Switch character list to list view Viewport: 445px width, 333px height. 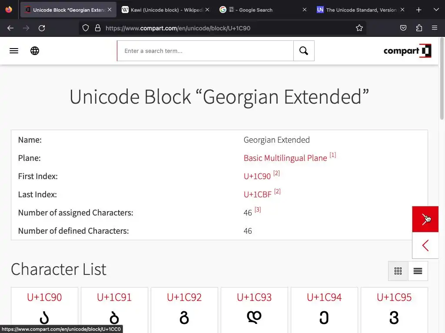coord(418,271)
